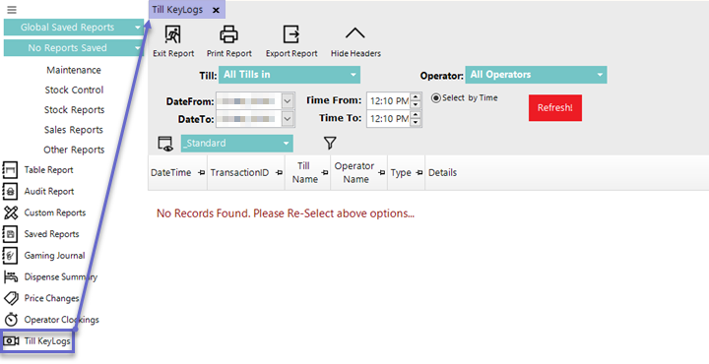Click the Export Report icon

tap(291, 34)
